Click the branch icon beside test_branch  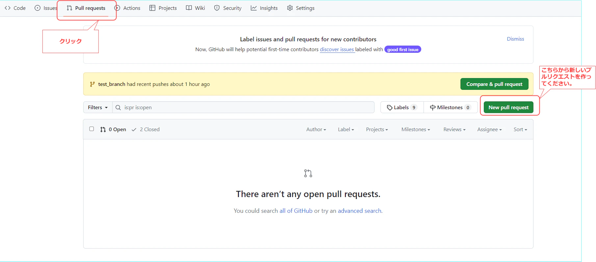(x=92, y=84)
